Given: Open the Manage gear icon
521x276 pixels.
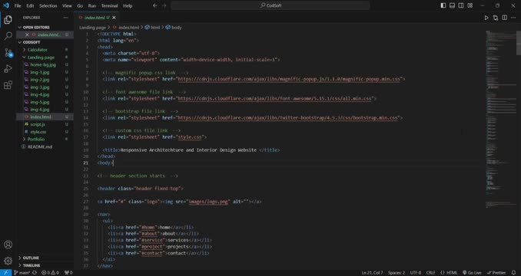Looking at the screenshot, I should (8, 261).
